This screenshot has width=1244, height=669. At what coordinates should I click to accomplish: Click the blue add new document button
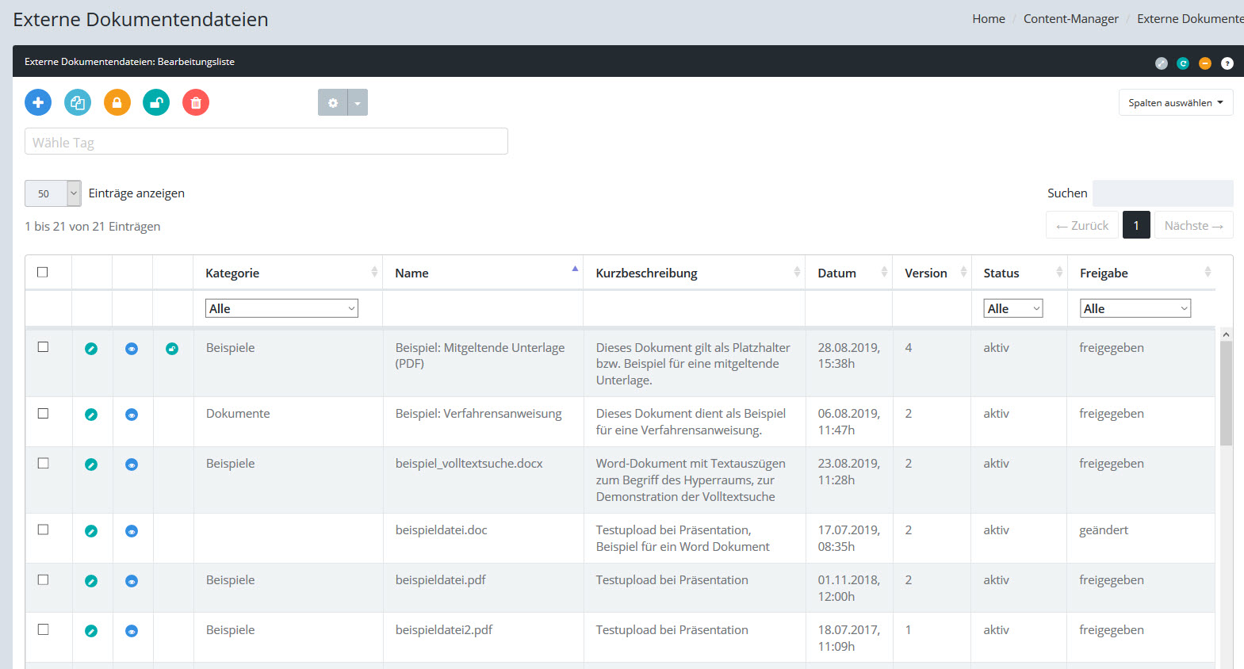tap(38, 102)
